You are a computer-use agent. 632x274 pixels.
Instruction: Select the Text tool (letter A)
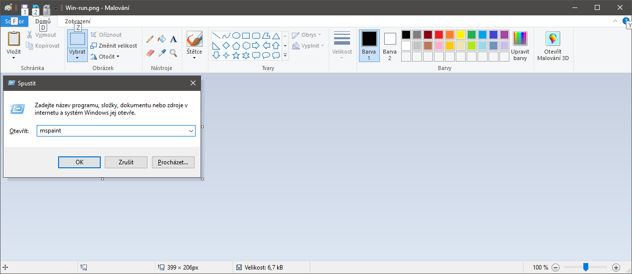(173, 39)
